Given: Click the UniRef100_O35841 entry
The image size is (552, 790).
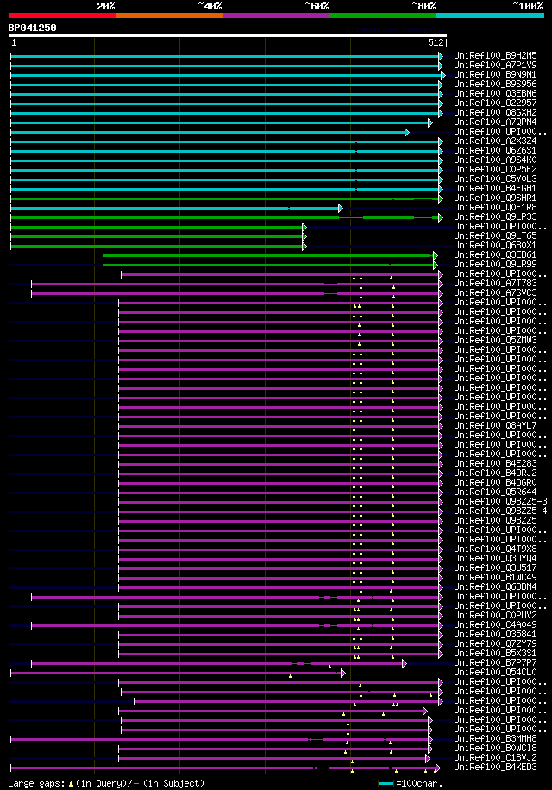Looking at the screenshot, I should pyautogui.click(x=495, y=634).
